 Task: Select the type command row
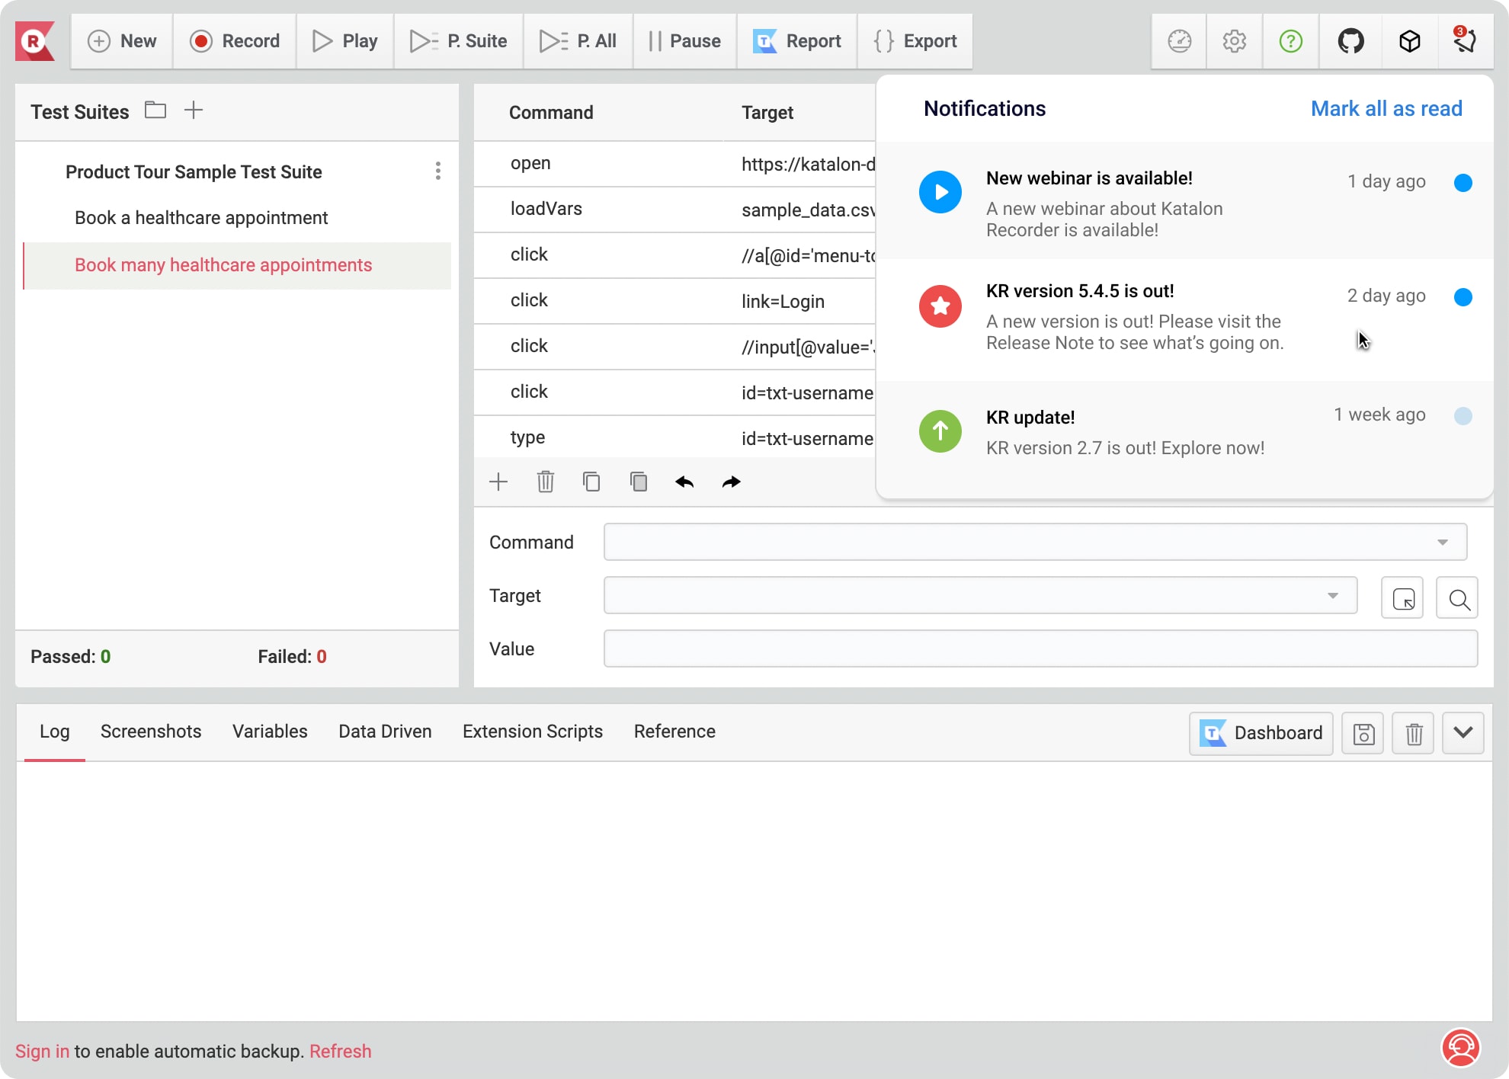coord(674,438)
